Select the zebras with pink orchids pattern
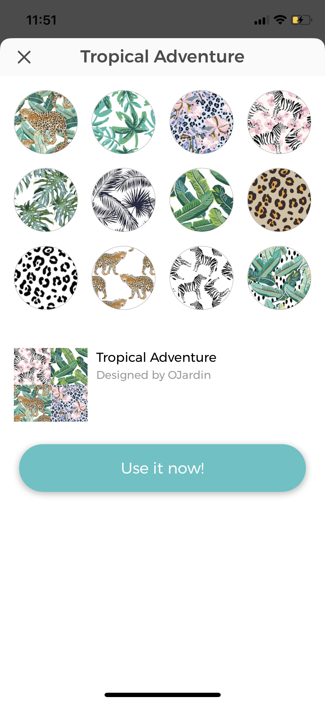 (279, 122)
